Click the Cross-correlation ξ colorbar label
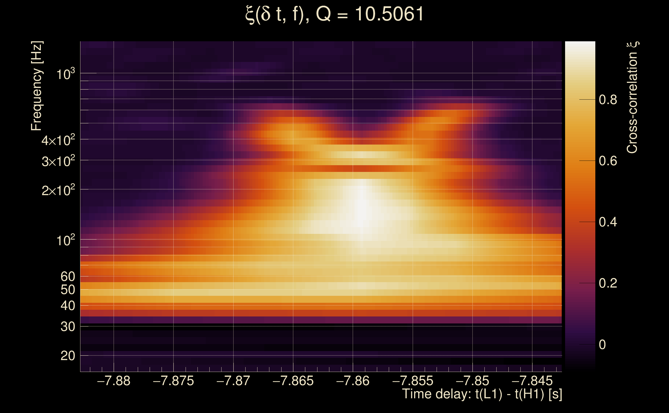 pos(632,98)
